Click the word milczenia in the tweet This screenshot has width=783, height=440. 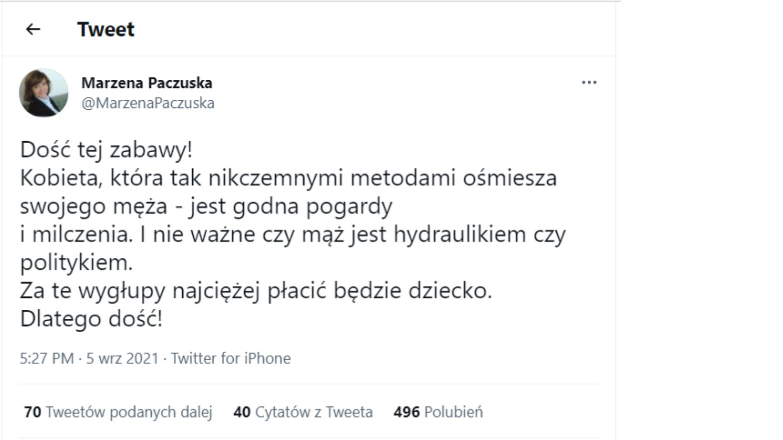coord(82,234)
